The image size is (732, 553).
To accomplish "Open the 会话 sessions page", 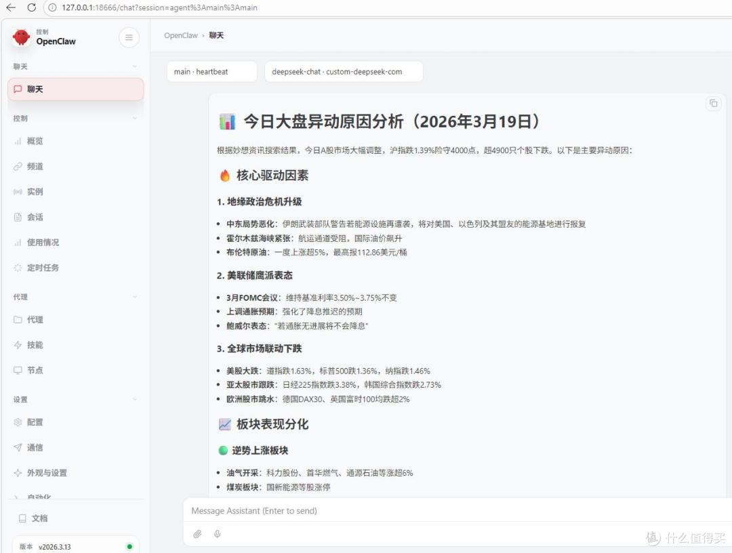I will click(76, 217).
